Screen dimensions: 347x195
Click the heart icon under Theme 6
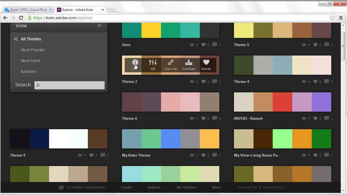pos(203,118)
